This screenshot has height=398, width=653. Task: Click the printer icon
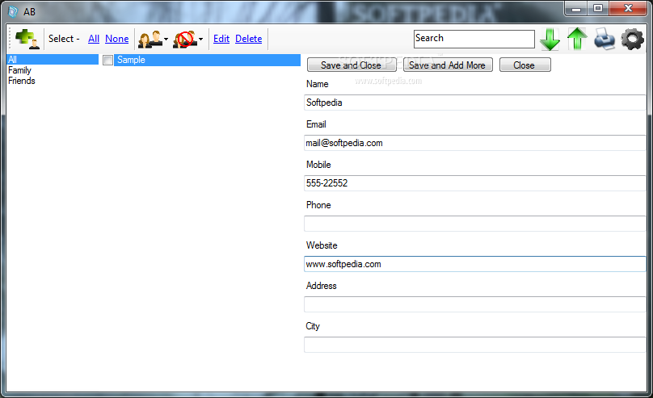click(x=605, y=39)
